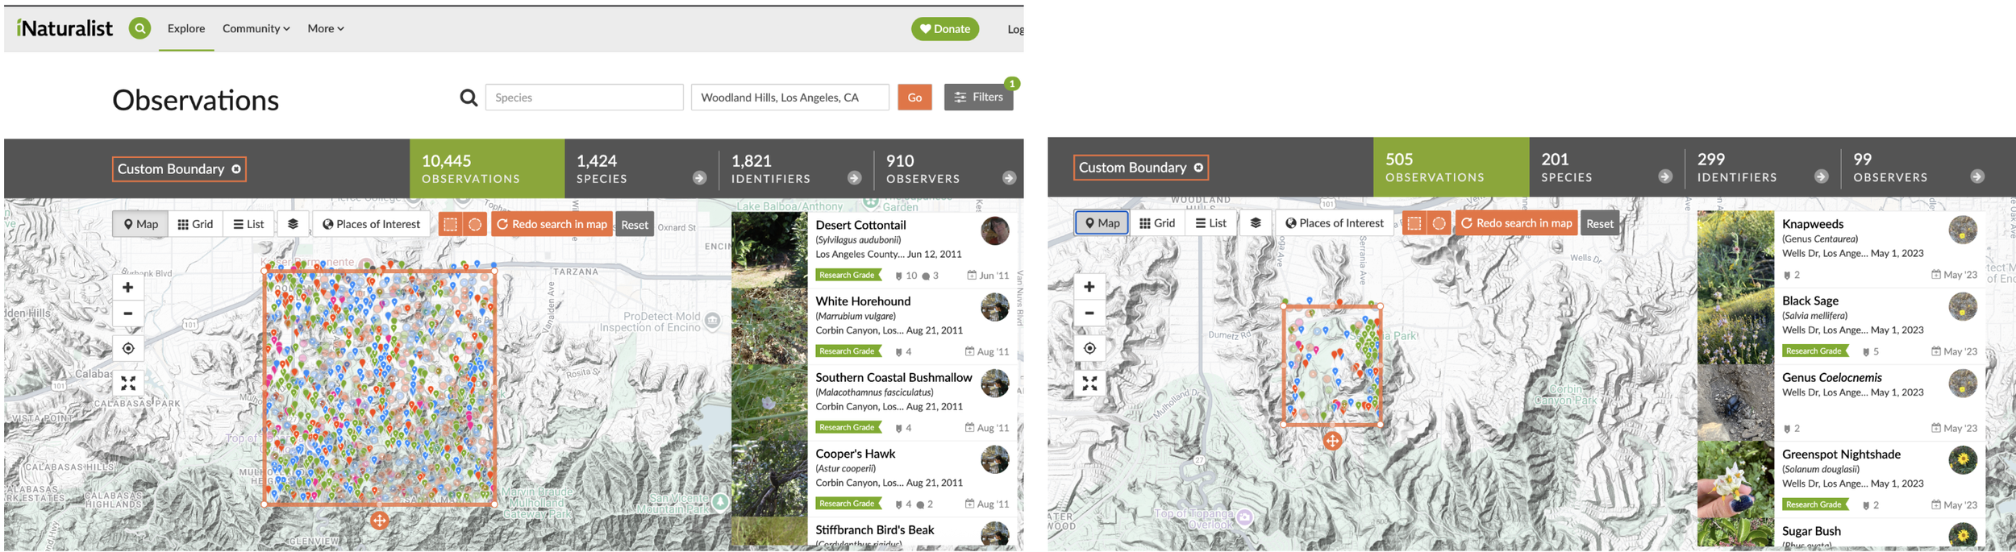2016x552 pixels.
Task: Toggle fullscreen on the left map
Action: click(127, 384)
